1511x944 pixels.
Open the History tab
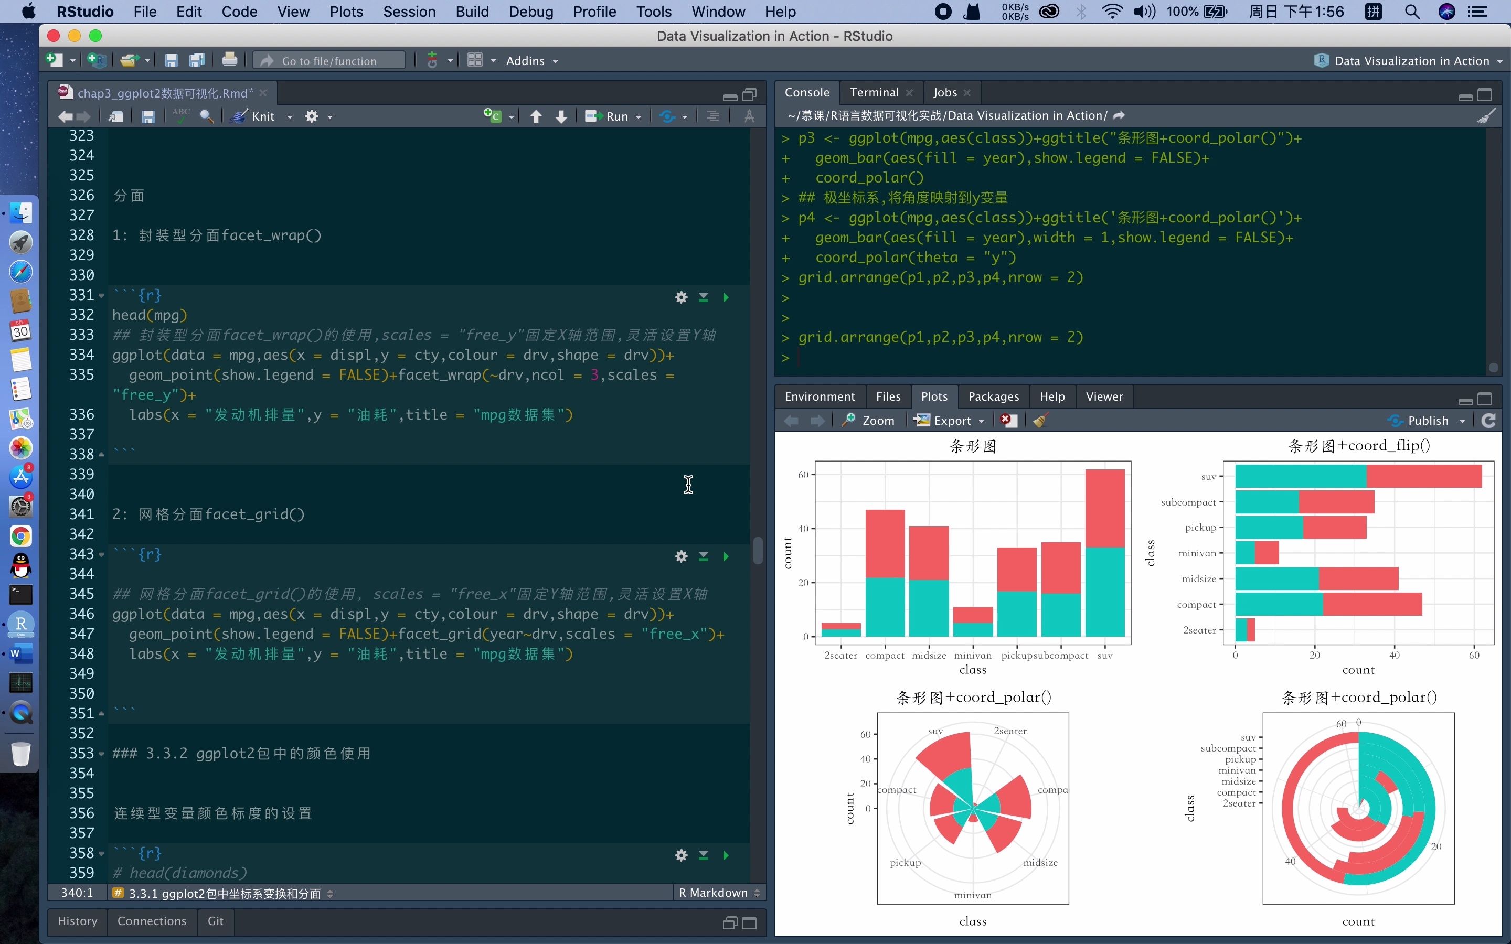78,921
